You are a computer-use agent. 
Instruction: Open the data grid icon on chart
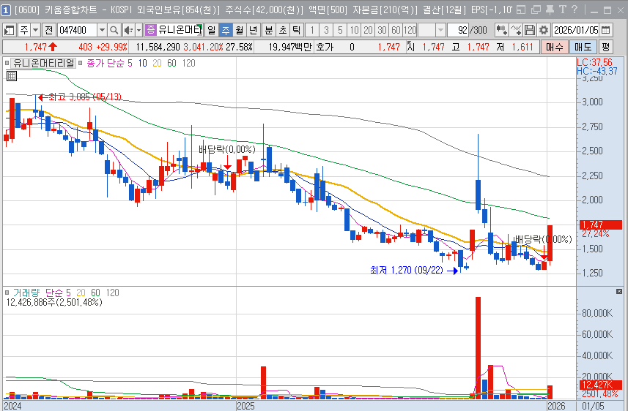(x=12, y=75)
